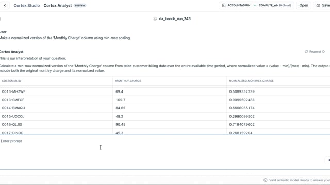Viewport: 330px width, 185px height.
Task: Click the semantic model file icon
Action: click(155, 18)
